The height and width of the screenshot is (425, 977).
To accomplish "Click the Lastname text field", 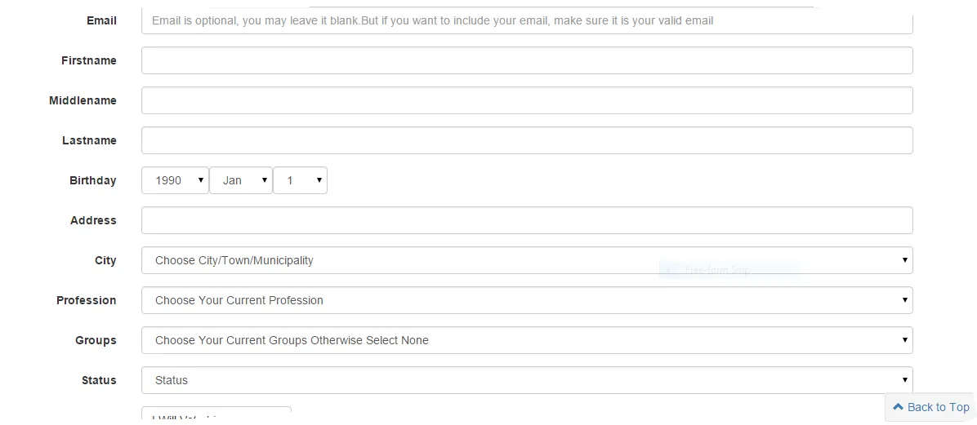I will point(526,140).
